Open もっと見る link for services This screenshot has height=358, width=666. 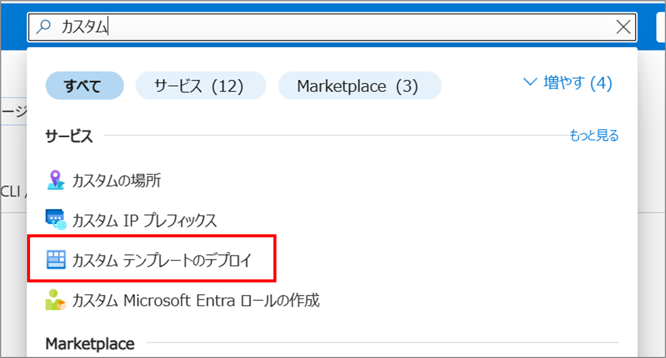point(594,135)
